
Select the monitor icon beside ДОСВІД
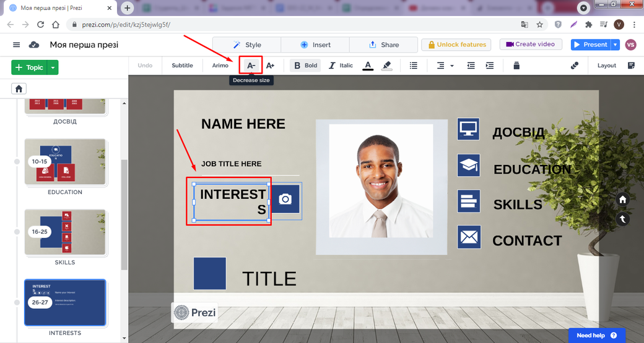469,129
